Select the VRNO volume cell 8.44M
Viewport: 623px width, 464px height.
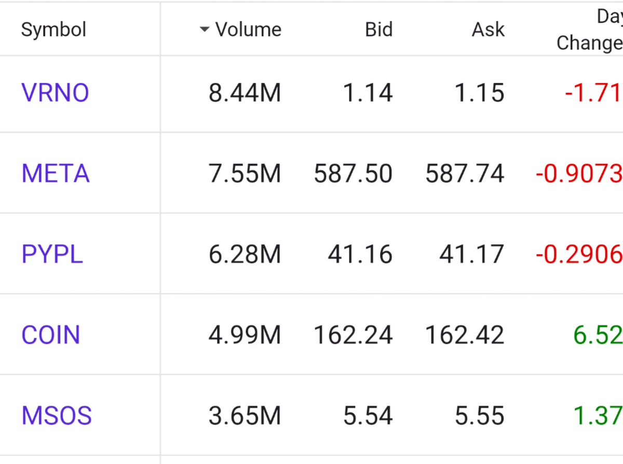pyautogui.click(x=245, y=93)
